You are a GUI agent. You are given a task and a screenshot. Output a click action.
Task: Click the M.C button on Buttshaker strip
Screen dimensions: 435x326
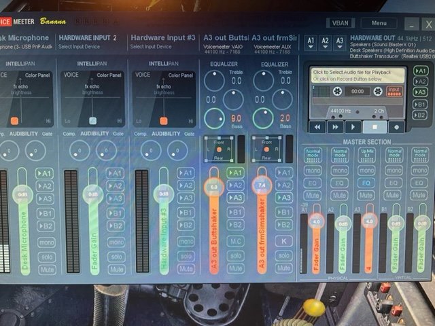[x=236, y=242]
